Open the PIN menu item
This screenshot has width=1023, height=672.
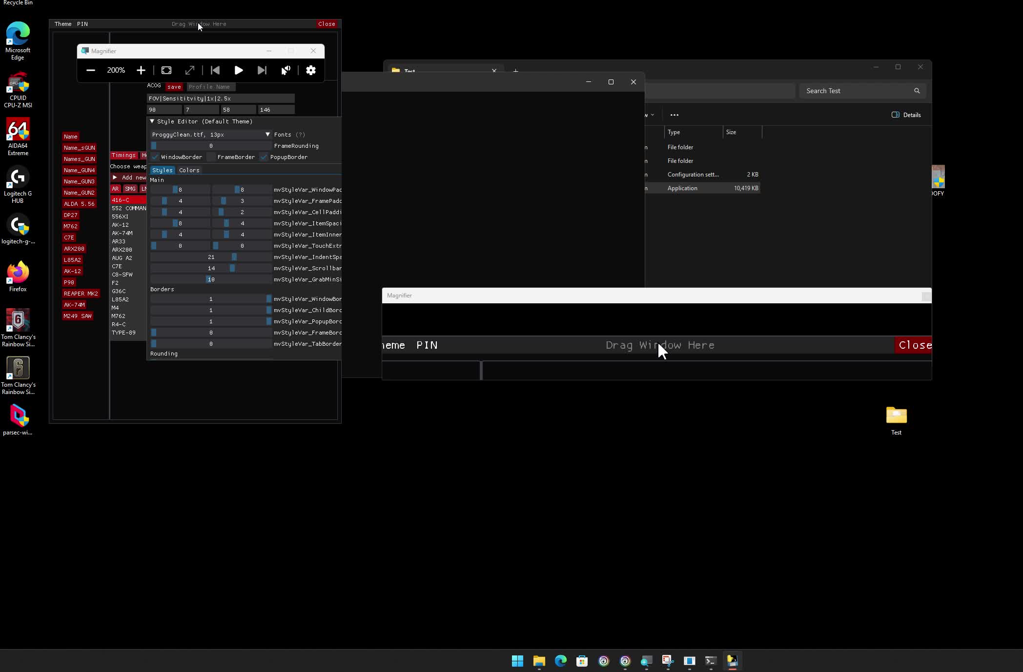[82, 24]
